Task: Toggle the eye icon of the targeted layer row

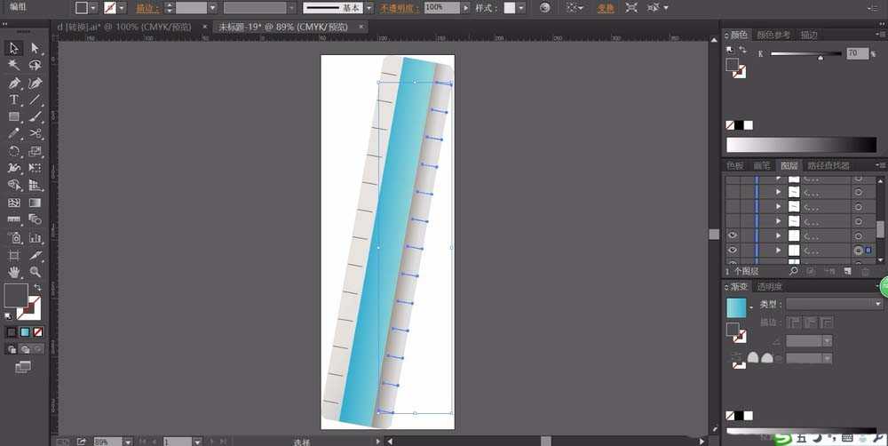Action: tap(733, 251)
